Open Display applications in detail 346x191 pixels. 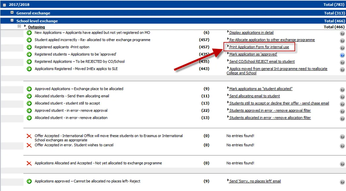coord(251,32)
